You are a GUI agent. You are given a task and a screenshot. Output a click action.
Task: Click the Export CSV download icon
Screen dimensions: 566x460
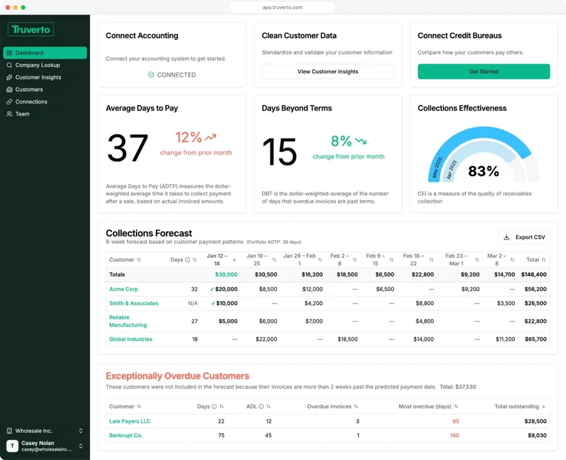click(x=506, y=238)
